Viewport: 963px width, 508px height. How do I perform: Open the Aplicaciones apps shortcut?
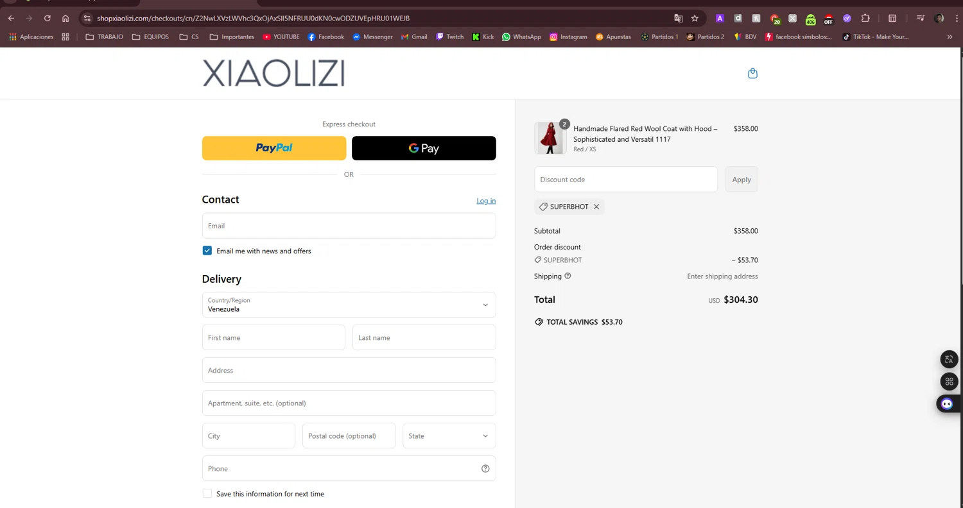coord(31,37)
